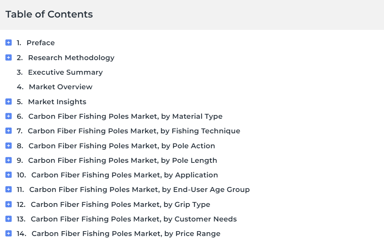Open plus icon beside by Customer Needs

[9, 219]
